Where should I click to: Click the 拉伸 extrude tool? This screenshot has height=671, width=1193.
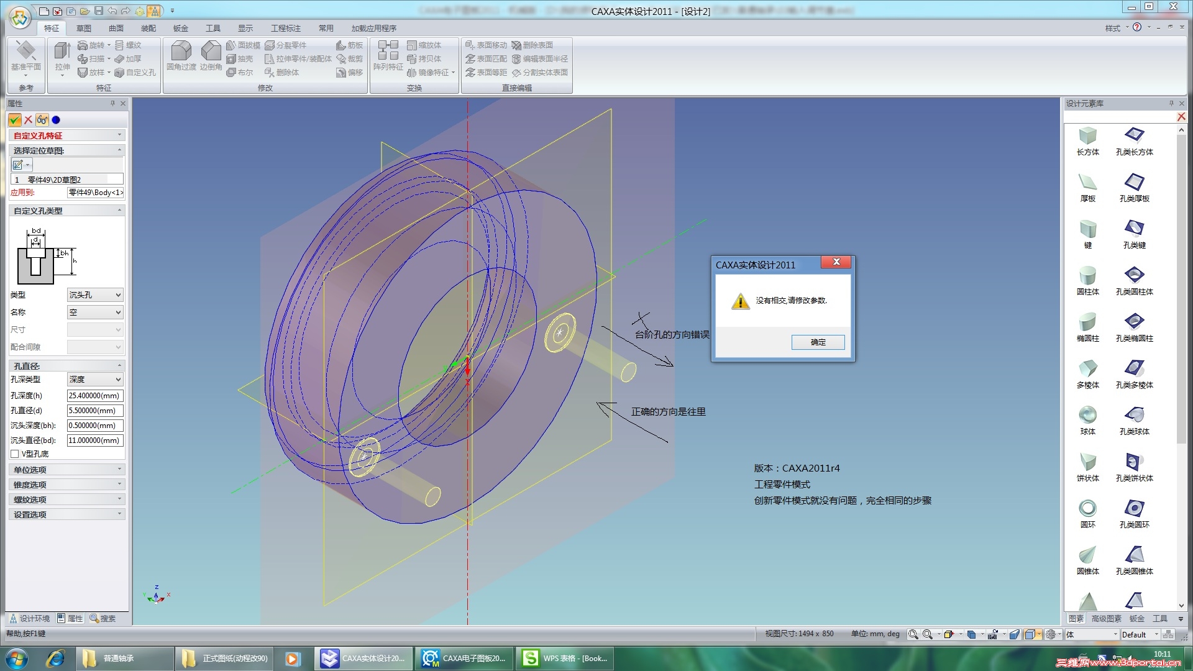62,56
